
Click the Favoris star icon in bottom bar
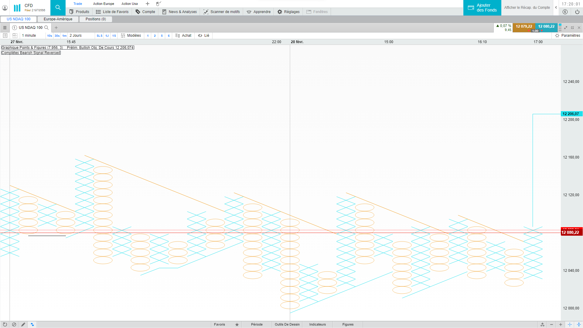click(237, 324)
